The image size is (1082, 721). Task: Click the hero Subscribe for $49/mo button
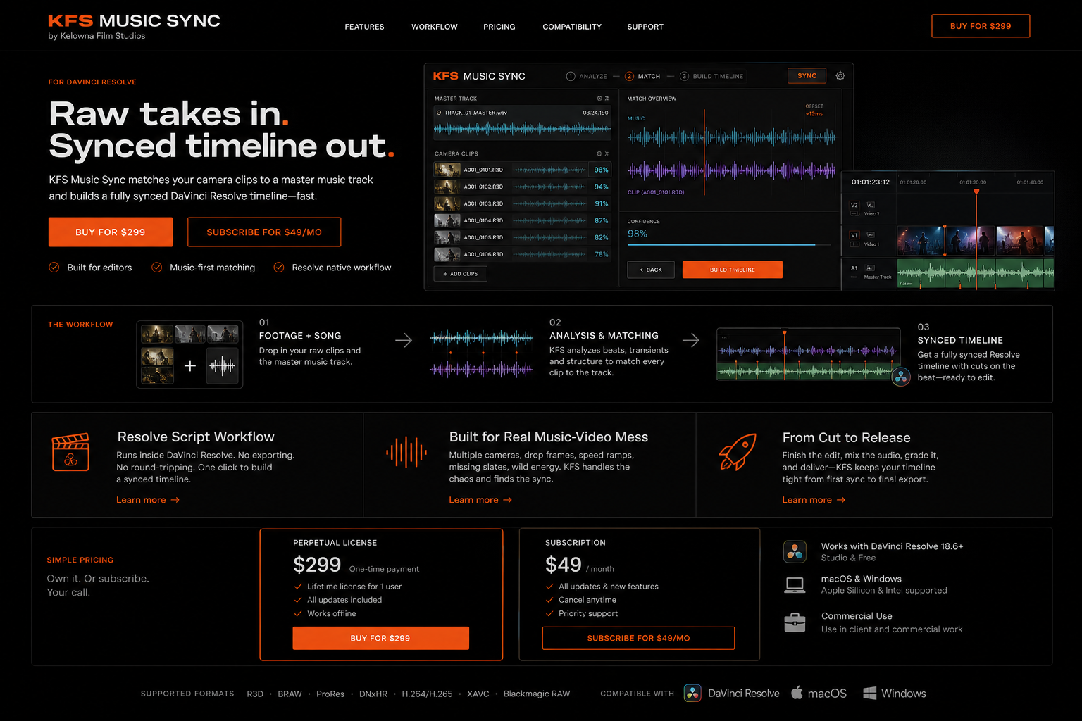264,232
